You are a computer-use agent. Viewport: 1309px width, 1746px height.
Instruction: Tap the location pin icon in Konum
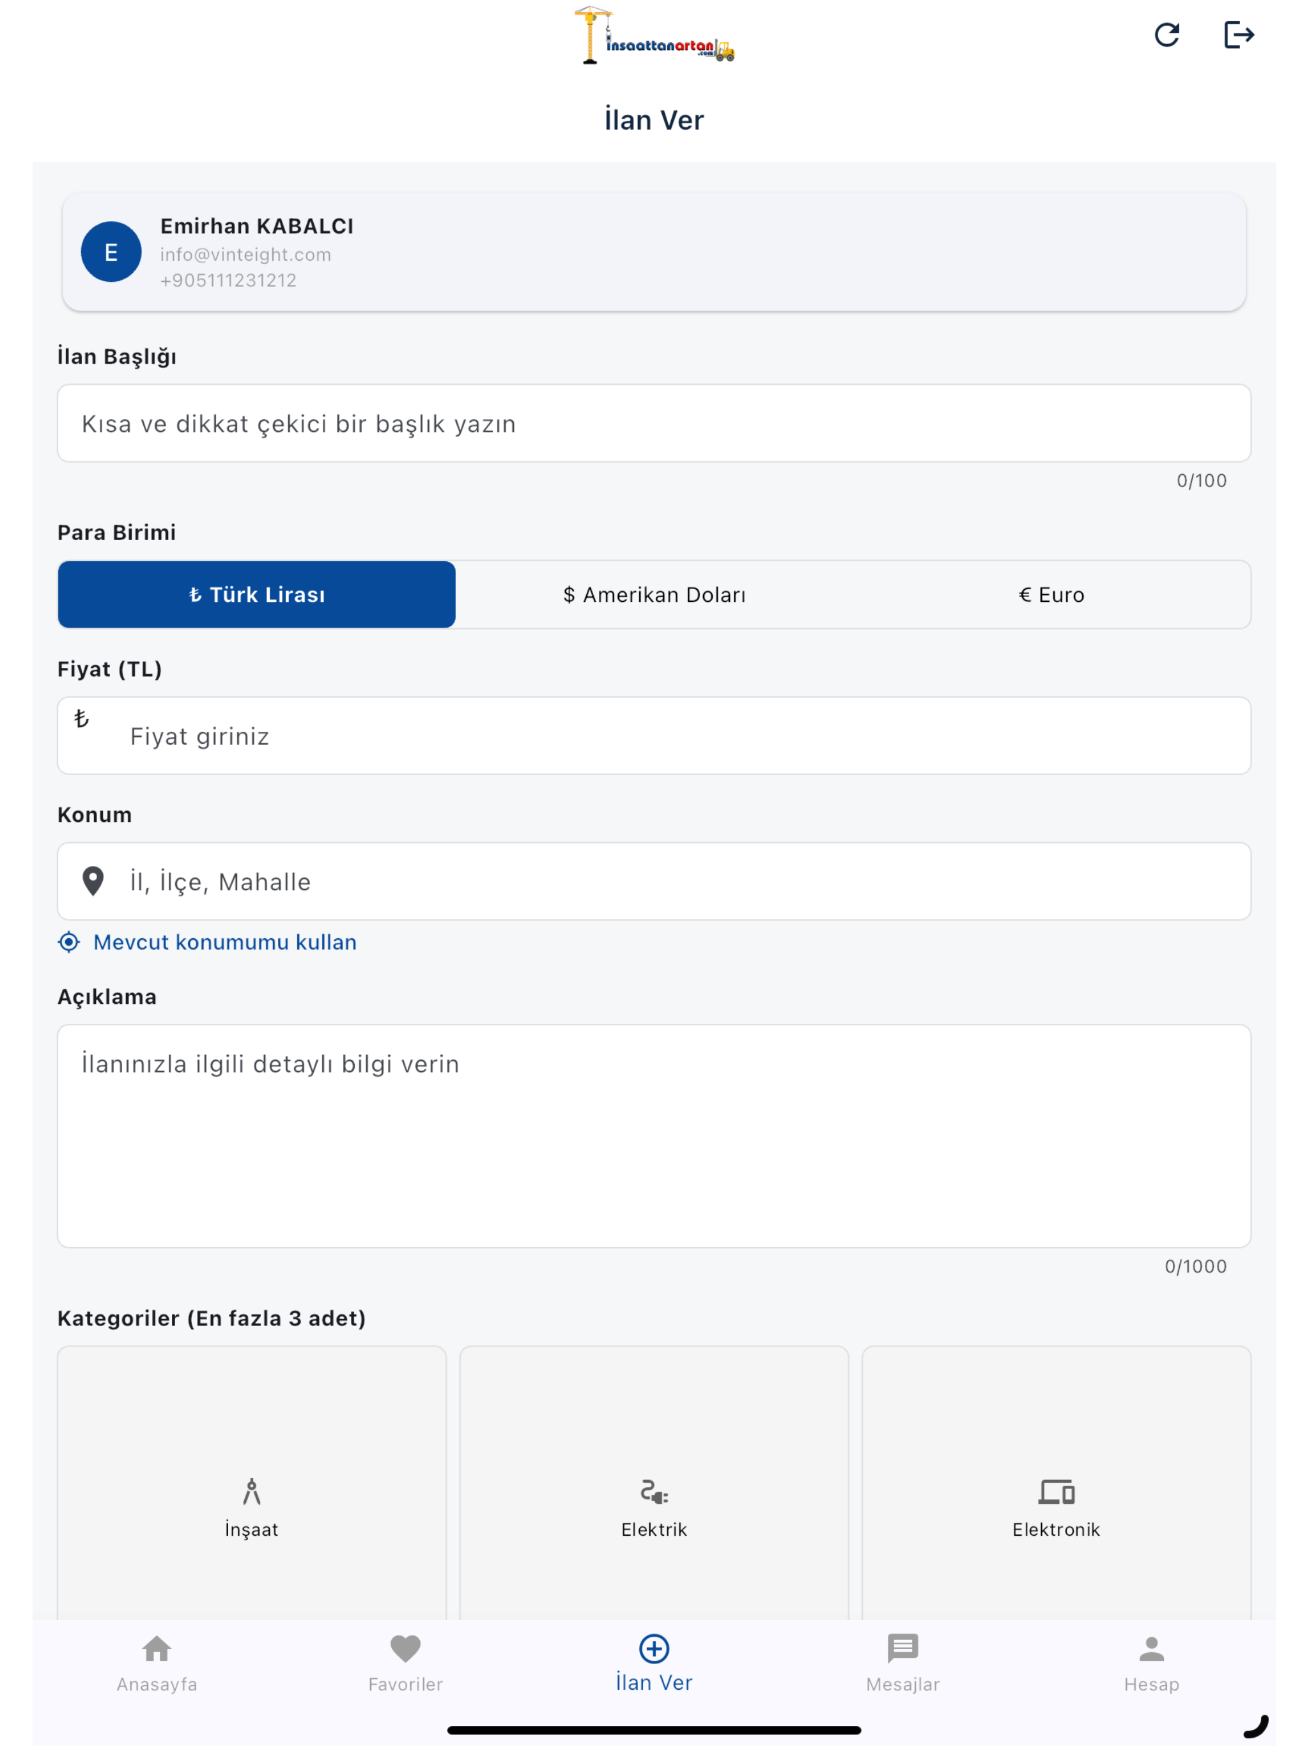click(x=93, y=882)
